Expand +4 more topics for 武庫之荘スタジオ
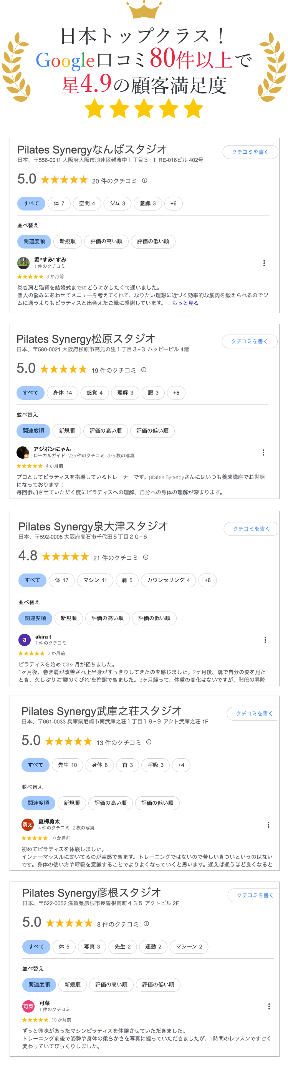This screenshot has height=1084, width=288. 181,765
